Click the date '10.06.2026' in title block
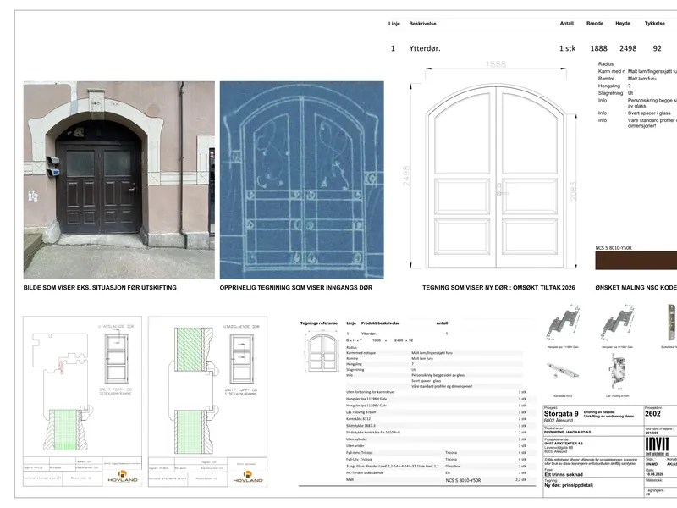Viewport: 677px width, 508px height. point(654,474)
